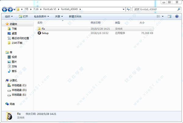Click the change view icon
183x123 pixels.
158,17
